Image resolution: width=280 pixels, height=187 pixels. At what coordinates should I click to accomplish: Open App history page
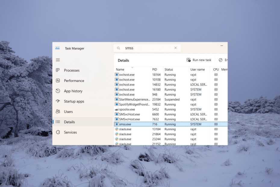click(82, 91)
